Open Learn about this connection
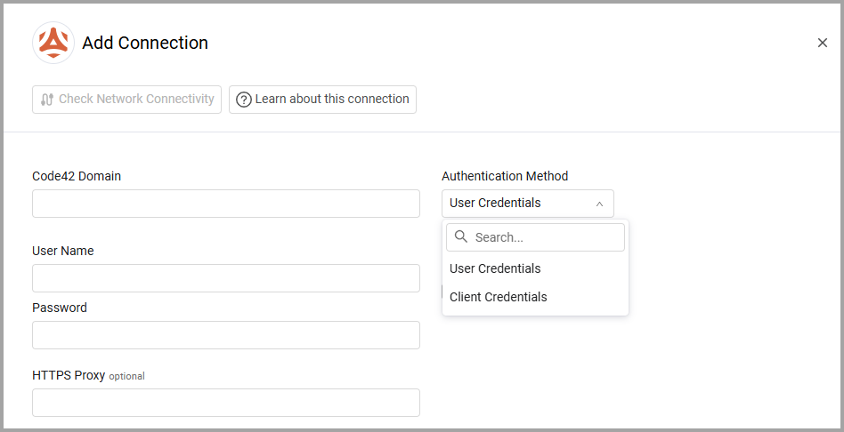Viewport: 844px width, 432px height. 322,100
